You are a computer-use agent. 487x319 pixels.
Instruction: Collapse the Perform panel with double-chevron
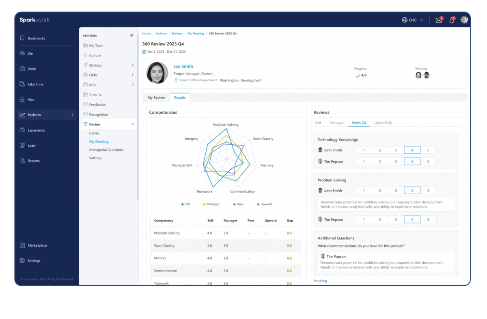pos(131,35)
